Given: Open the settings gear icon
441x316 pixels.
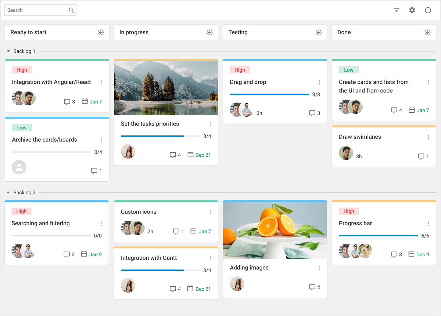Looking at the screenshot, I should click(412, 10).
